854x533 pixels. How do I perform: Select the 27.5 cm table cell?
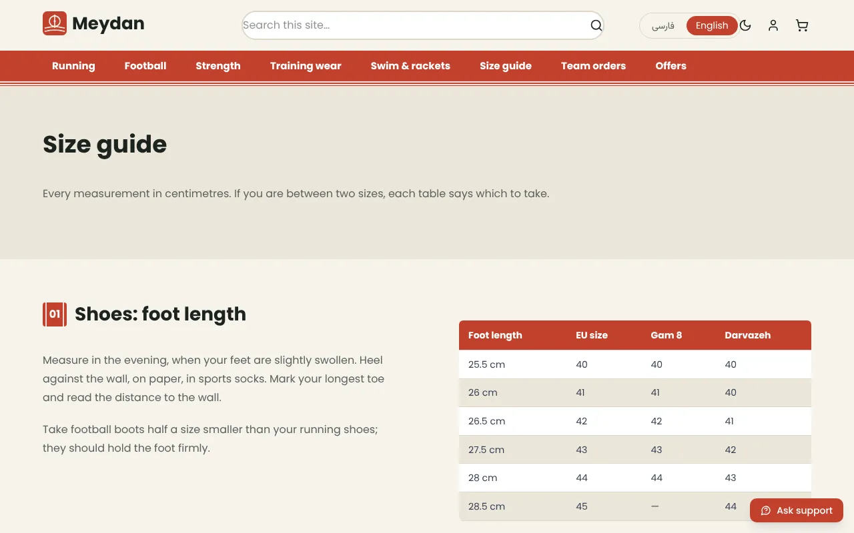tap(512, 450)
